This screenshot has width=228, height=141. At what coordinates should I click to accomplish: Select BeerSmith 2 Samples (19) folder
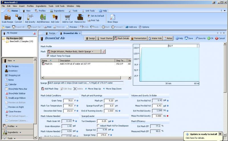tap(21, 41)
